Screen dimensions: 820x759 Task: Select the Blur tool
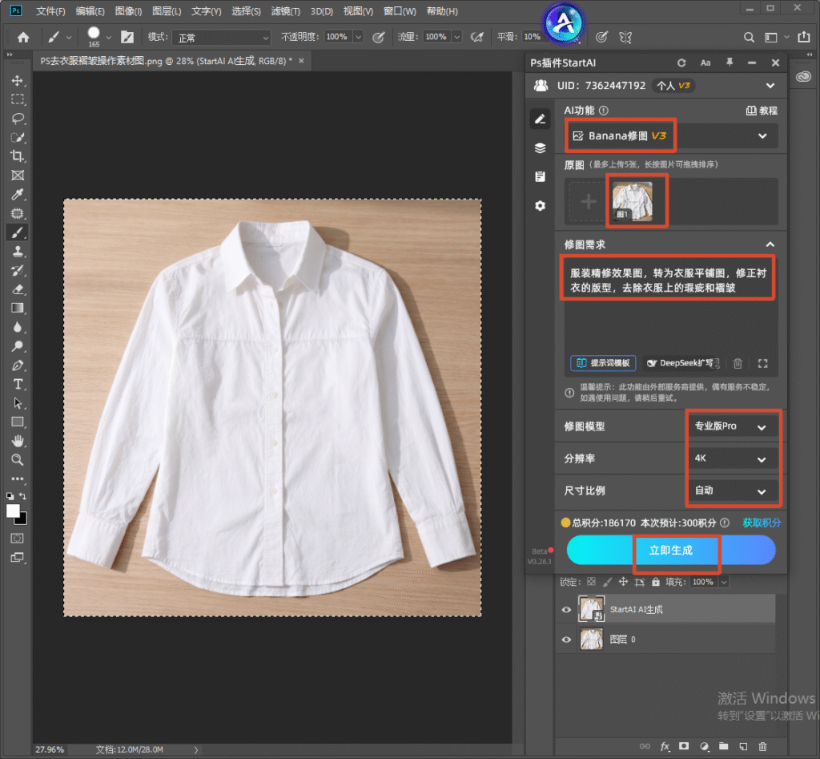[x=18, y=327]
